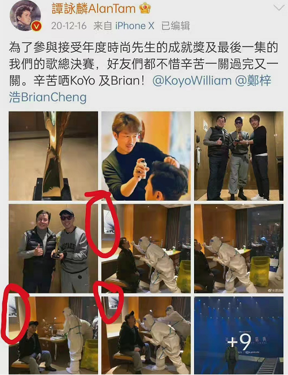The image size is (288, 375).
Task: View the golden trophy photo
Action: pyautogui.click(x=53, y=156)
